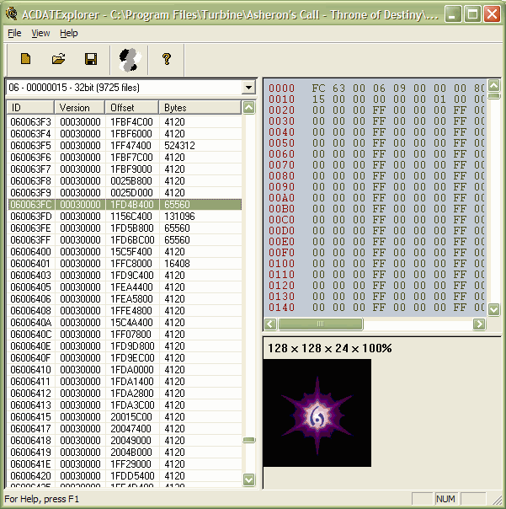506x509 pixels.
Task: Select file entry 060063FD in list
Action: coord(31,217)
